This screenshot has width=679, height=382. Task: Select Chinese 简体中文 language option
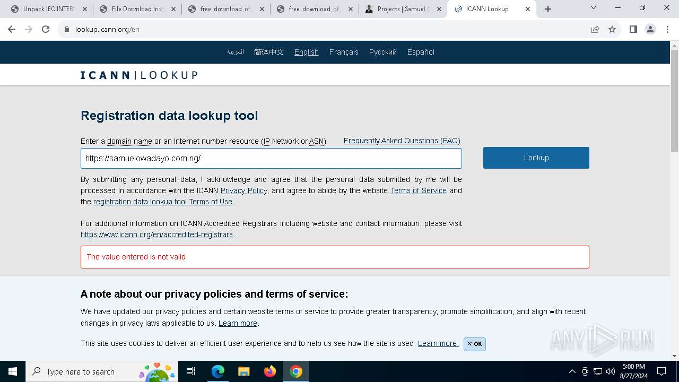[x=269, y=52]
